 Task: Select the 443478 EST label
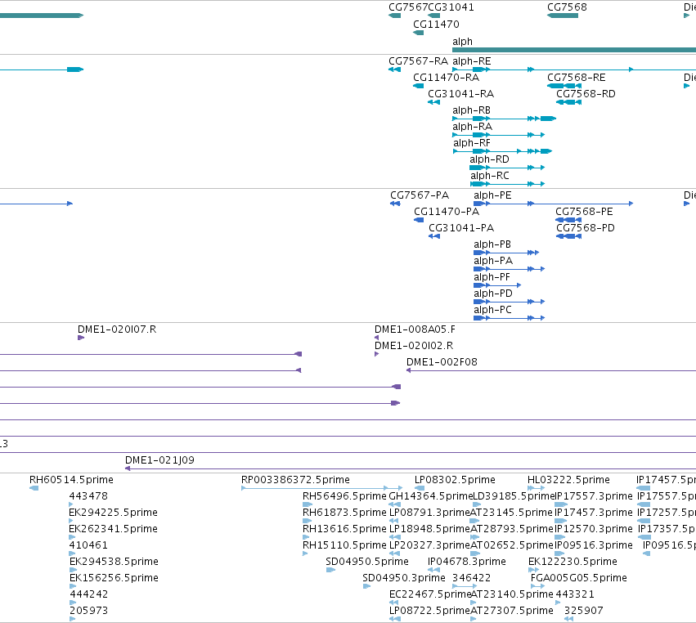tap(88, 496)
